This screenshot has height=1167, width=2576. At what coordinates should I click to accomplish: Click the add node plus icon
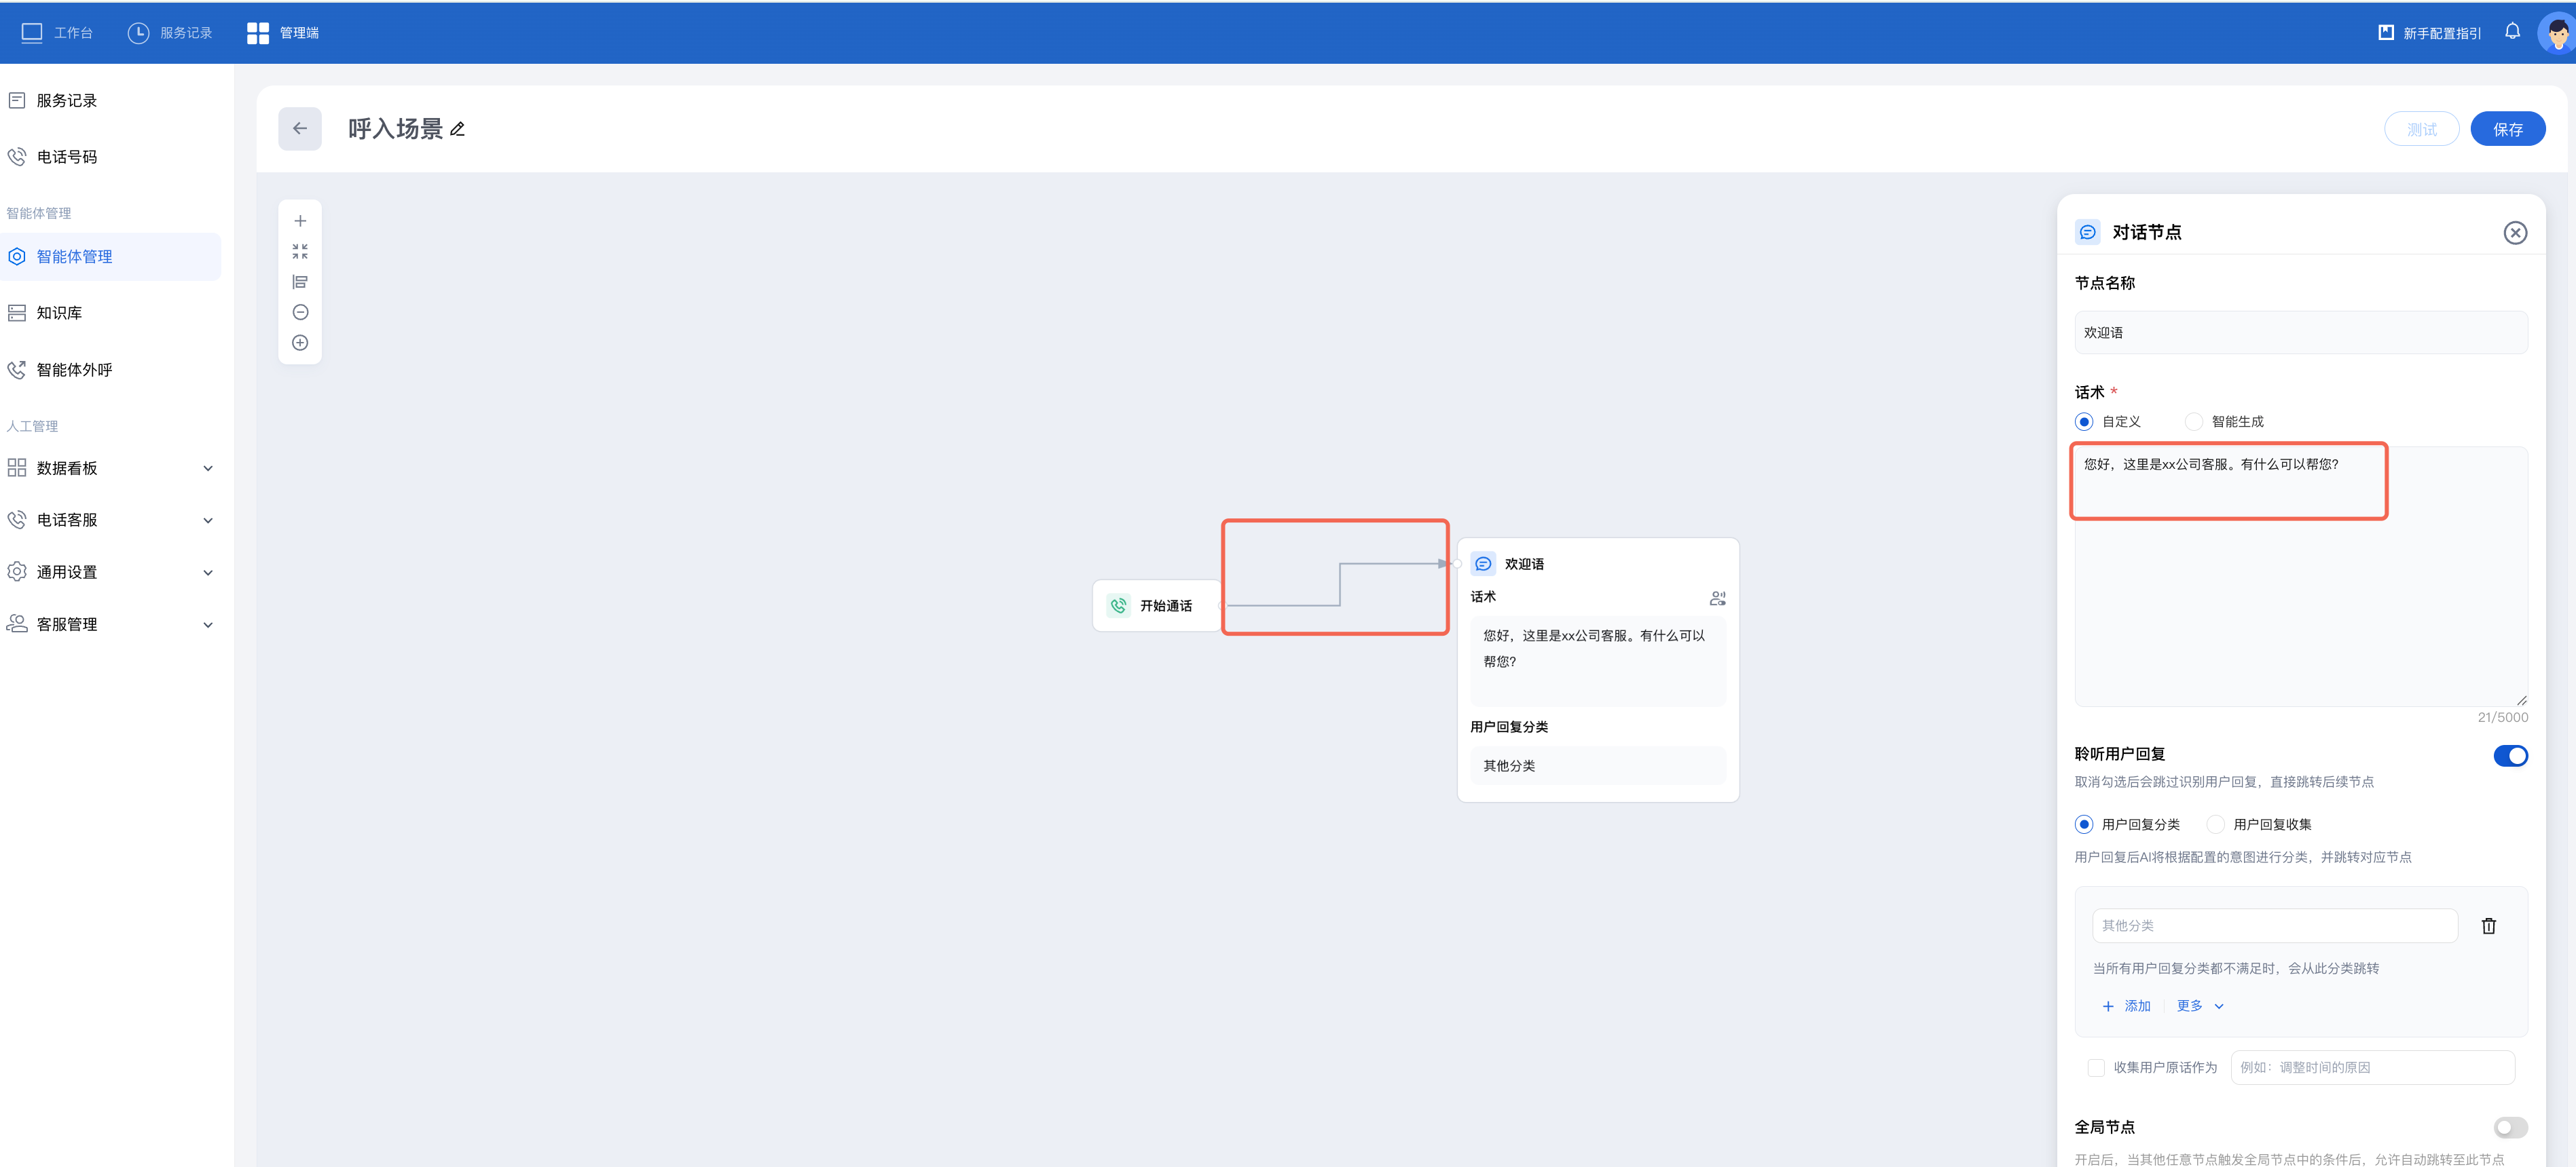pyautogui.click(x=299, y=221)
